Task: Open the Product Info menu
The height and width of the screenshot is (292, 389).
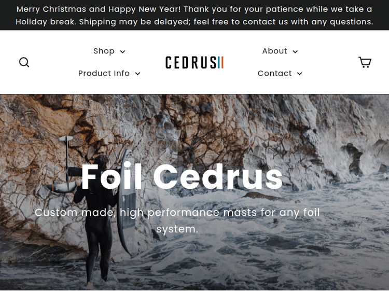Action: pyautogui.click(x=109, y=74)
